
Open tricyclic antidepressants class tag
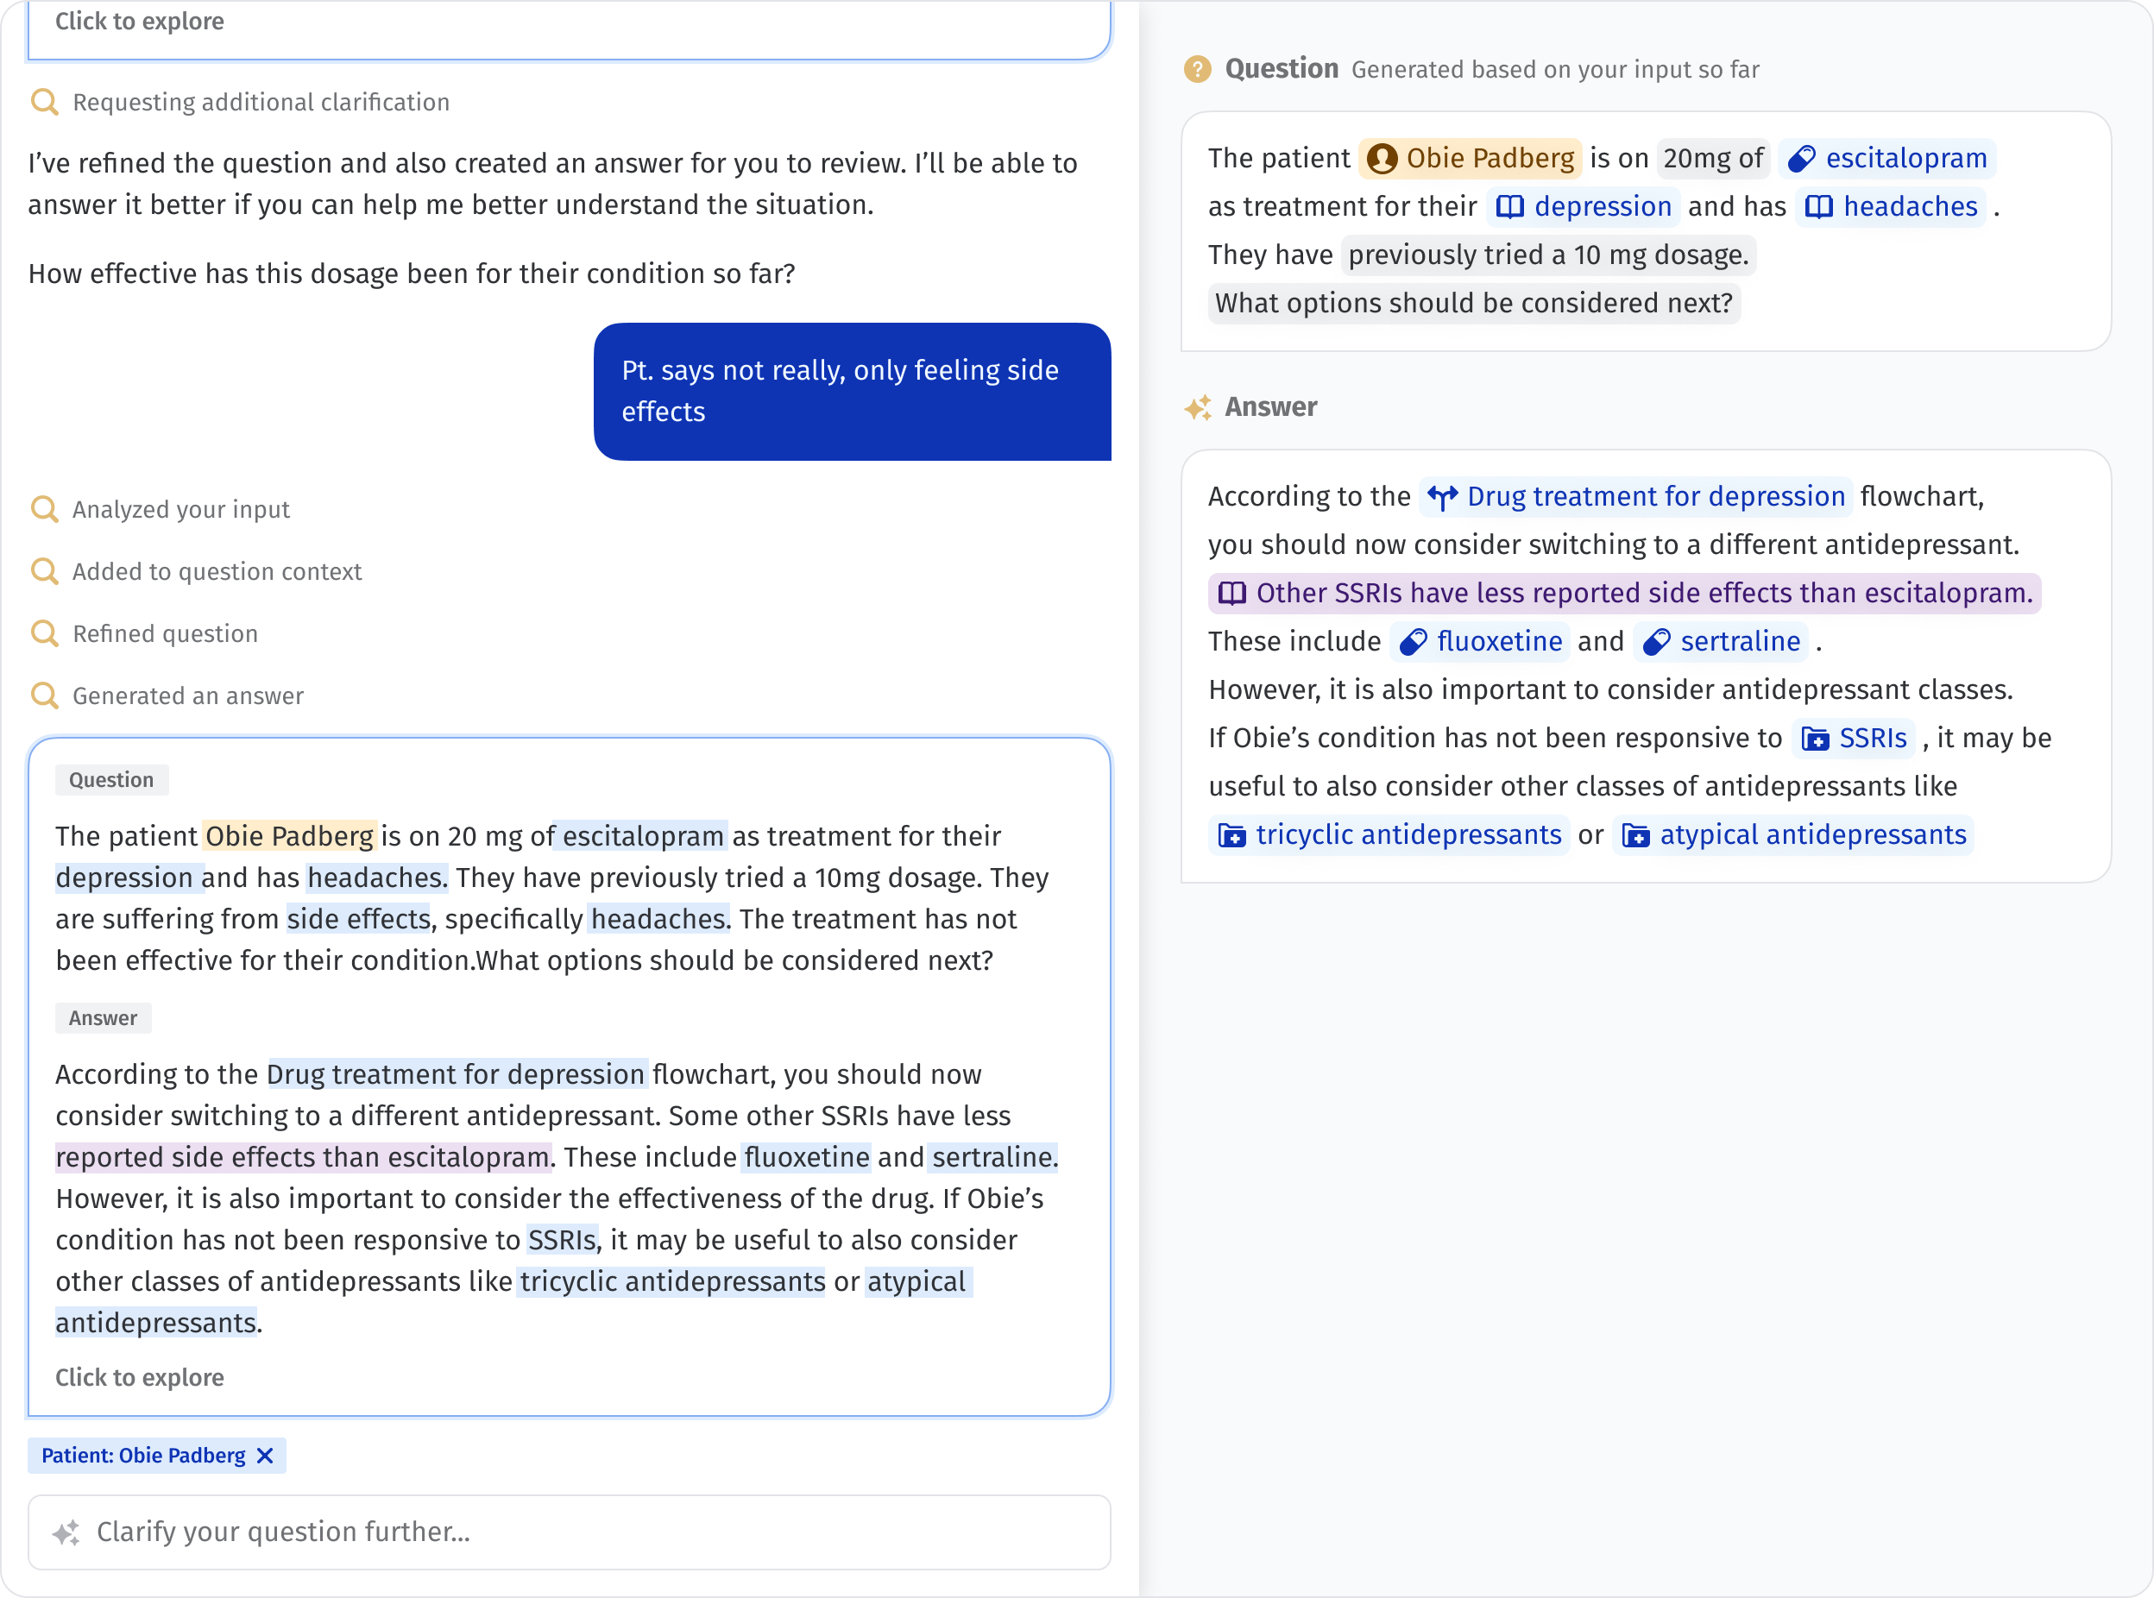[1389, 836]
